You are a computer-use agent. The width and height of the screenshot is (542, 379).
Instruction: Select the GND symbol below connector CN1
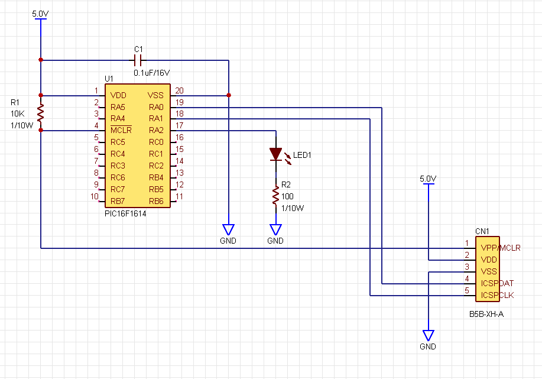point(428,335)
